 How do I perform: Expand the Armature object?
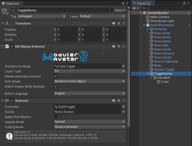[148, 29]
